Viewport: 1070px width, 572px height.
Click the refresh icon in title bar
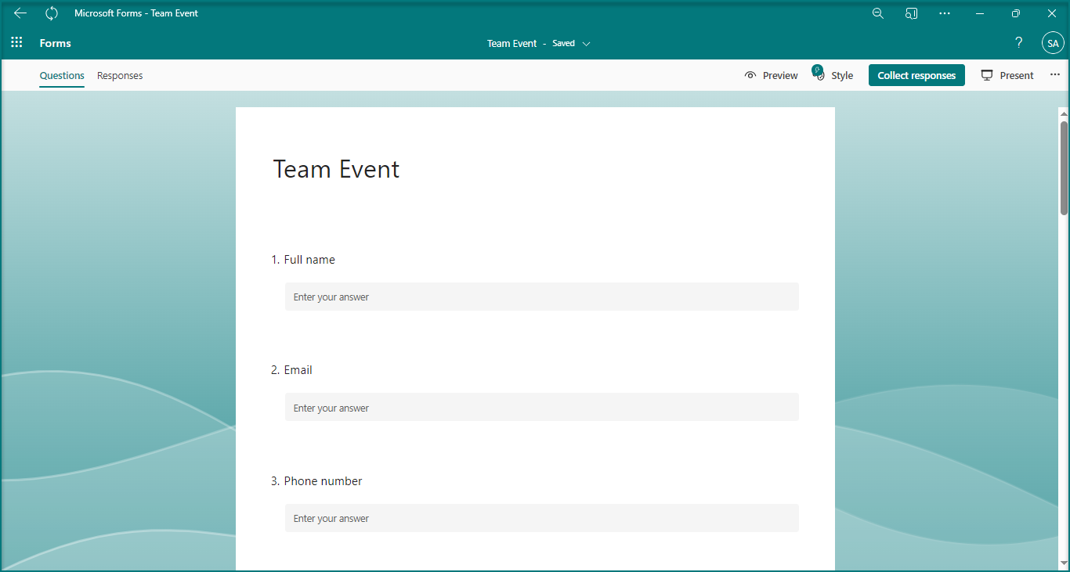(52, 13)
